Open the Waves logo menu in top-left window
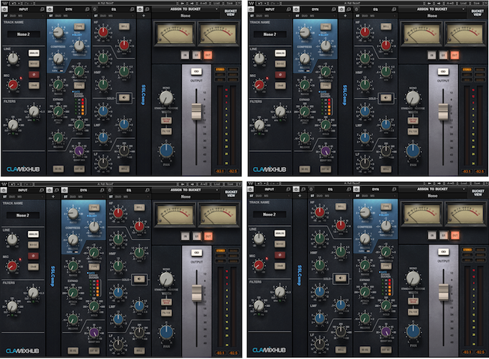 pyautogui.click(x=5, y=3)
